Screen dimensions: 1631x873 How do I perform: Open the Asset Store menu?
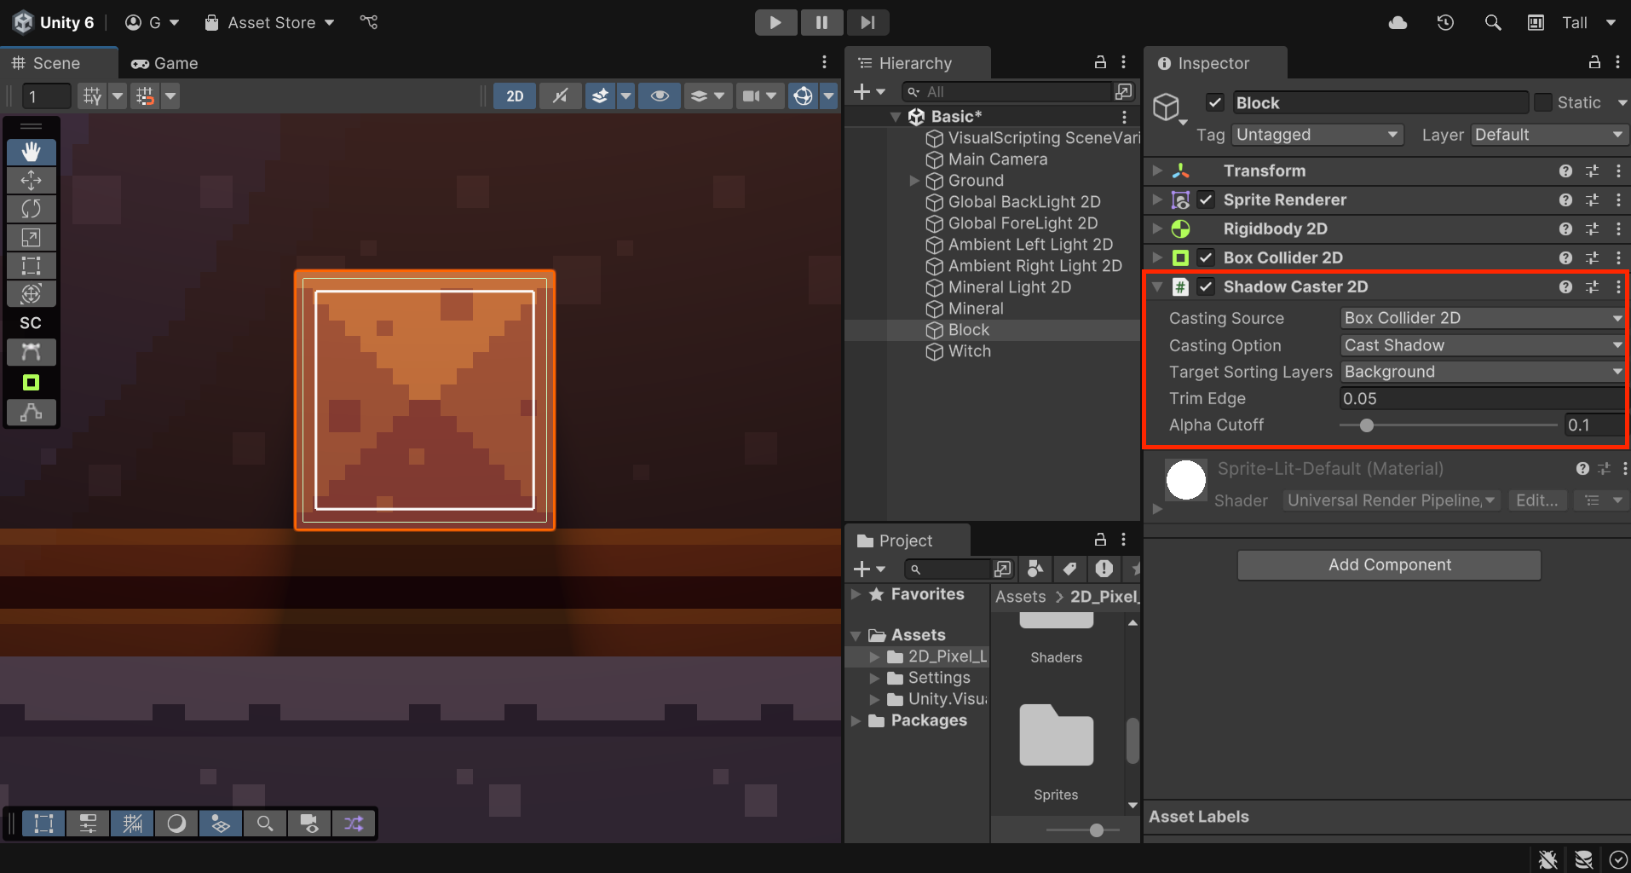pos(270,23)
